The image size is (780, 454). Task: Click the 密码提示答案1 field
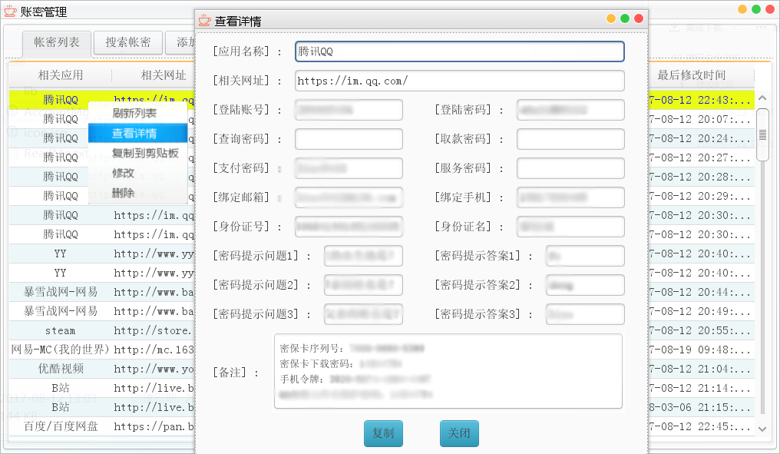coord(585,256)
